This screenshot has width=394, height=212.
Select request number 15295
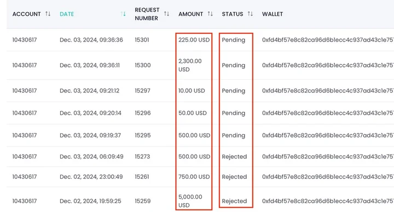(142, 135)
